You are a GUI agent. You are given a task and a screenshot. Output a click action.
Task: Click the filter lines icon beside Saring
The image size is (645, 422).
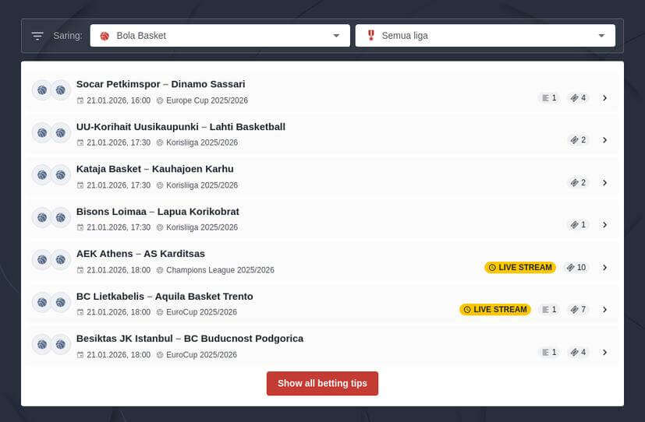(37, 36)
